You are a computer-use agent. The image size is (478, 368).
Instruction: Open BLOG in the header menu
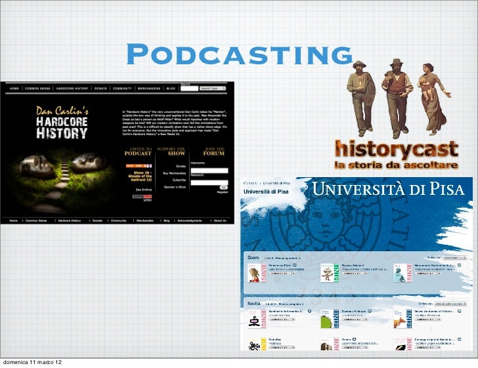coord(171,89)
